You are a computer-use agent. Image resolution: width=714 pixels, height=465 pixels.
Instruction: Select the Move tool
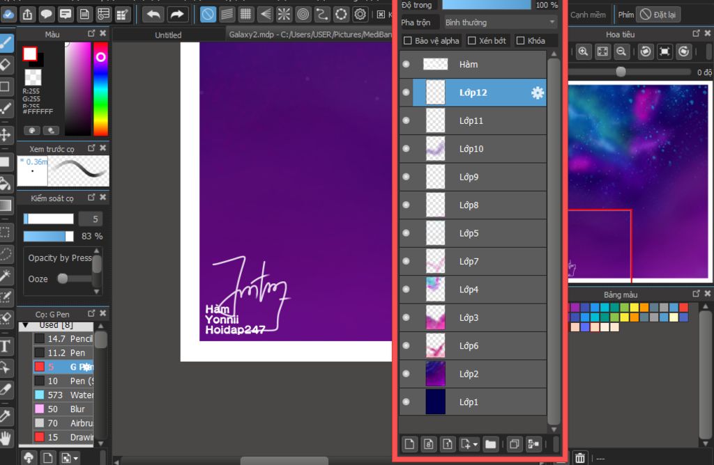click(6, 135)
